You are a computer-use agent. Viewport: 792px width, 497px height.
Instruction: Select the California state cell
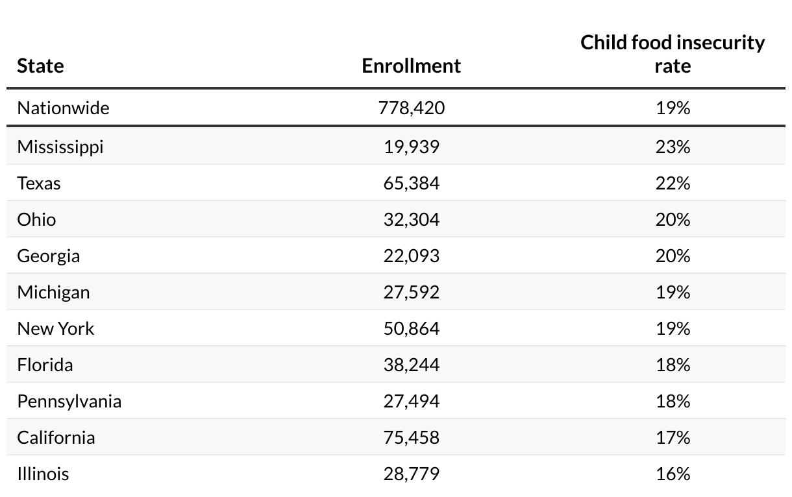[56, 437]
